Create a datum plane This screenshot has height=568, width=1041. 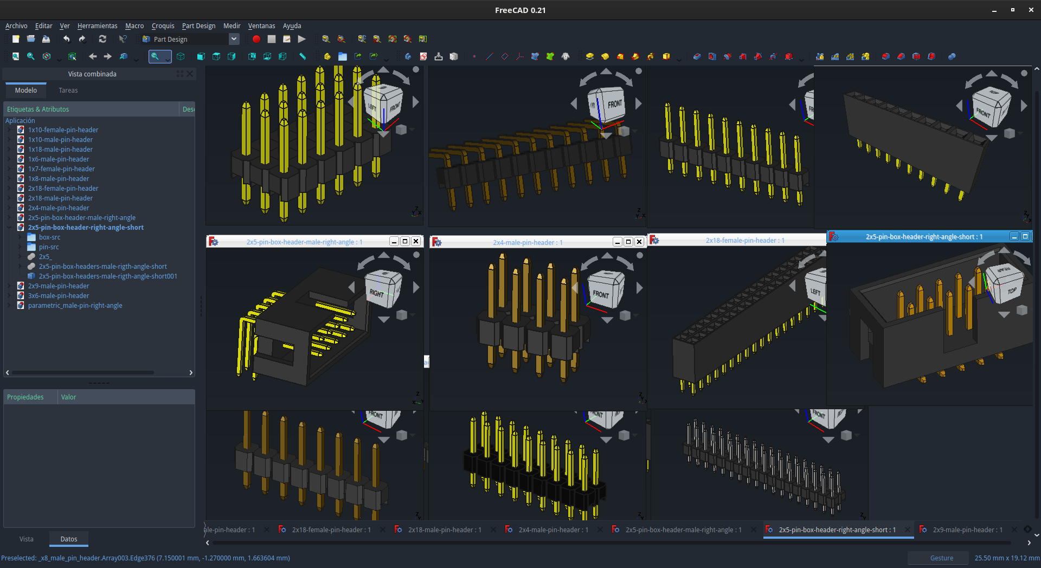pos(505,56)
